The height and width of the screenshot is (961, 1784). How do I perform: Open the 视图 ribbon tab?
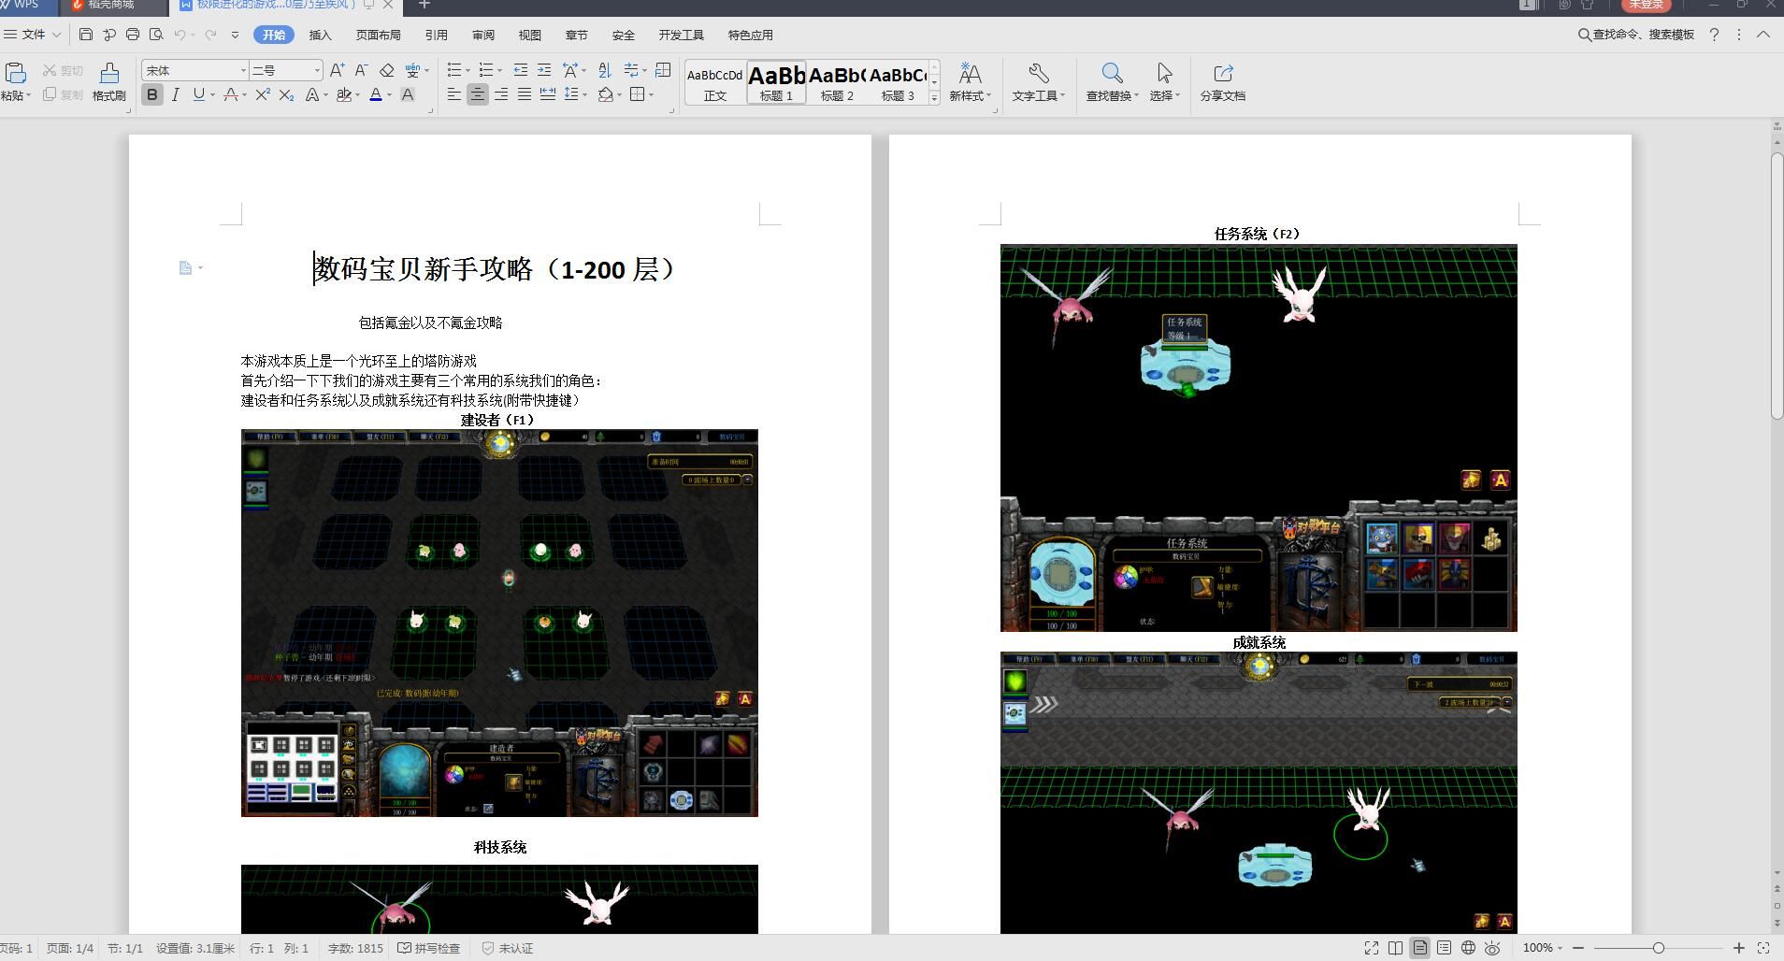[x=530, y=35]
